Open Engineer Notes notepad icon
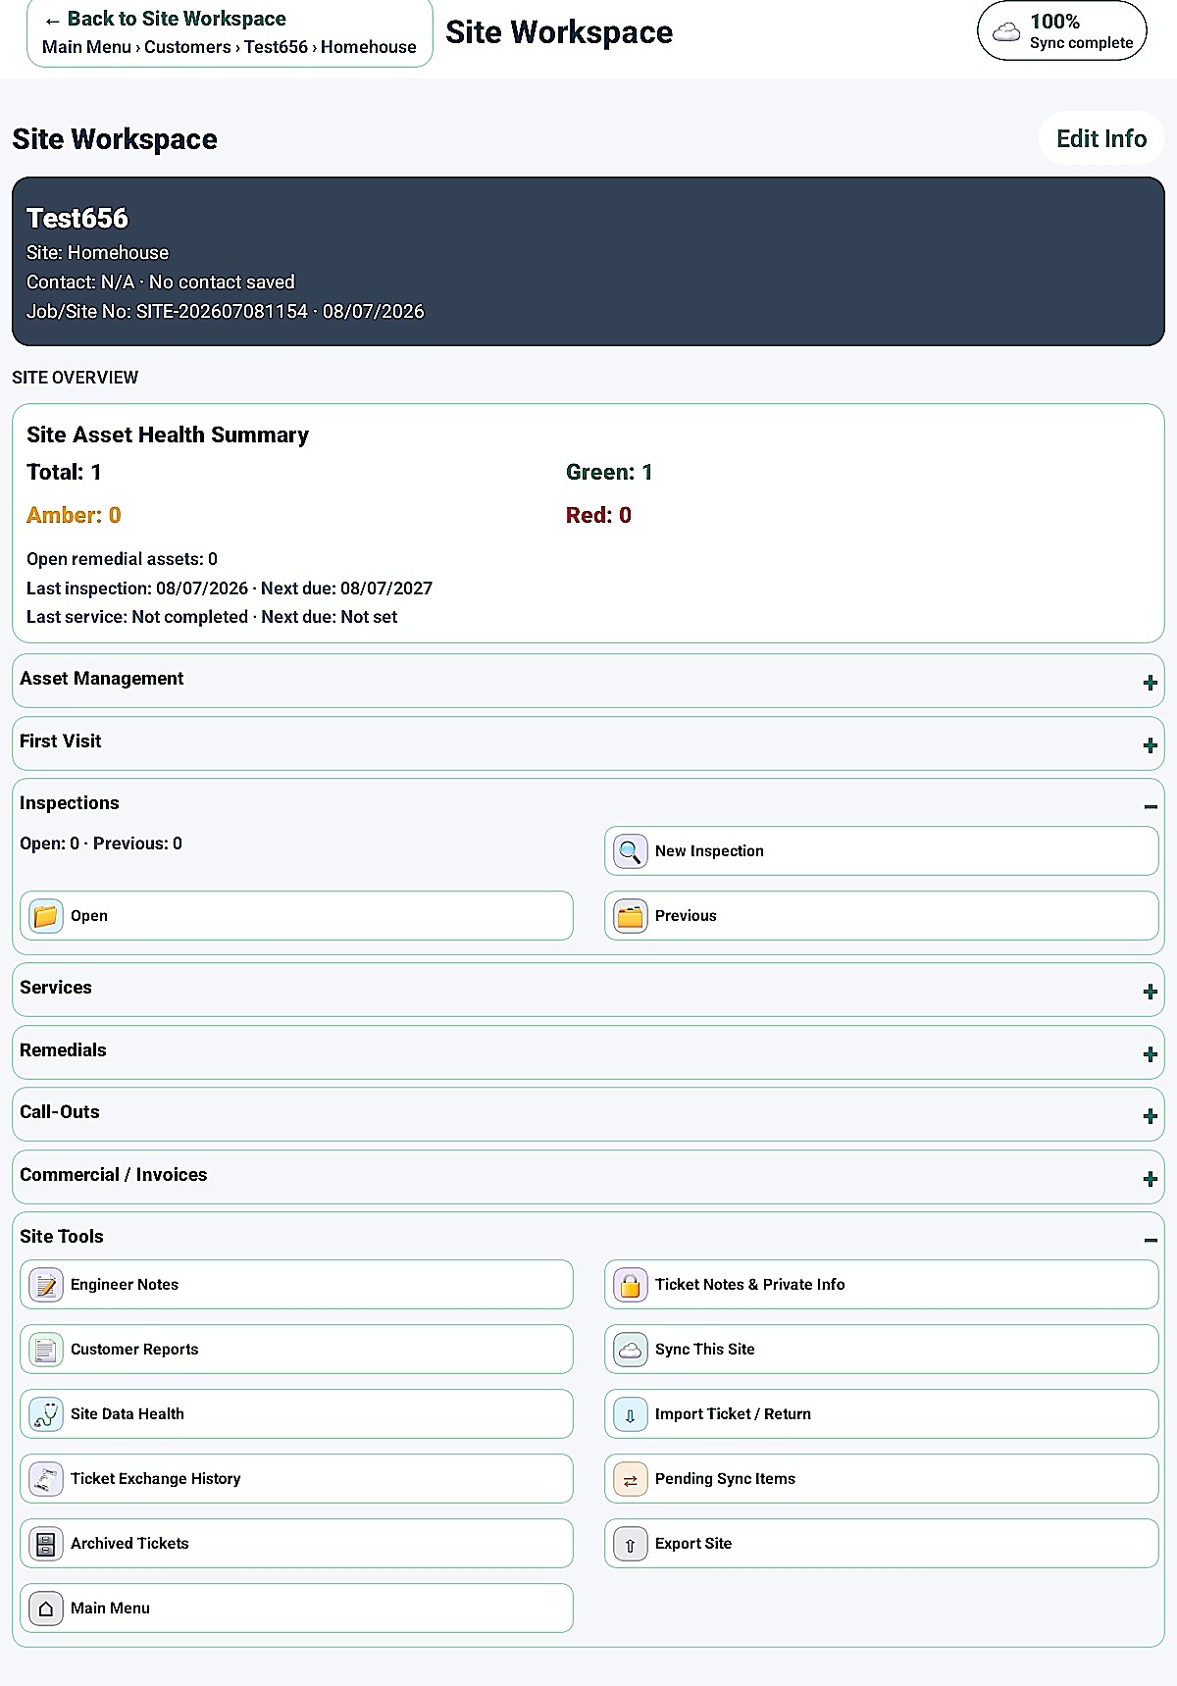 coord(46,1285)
